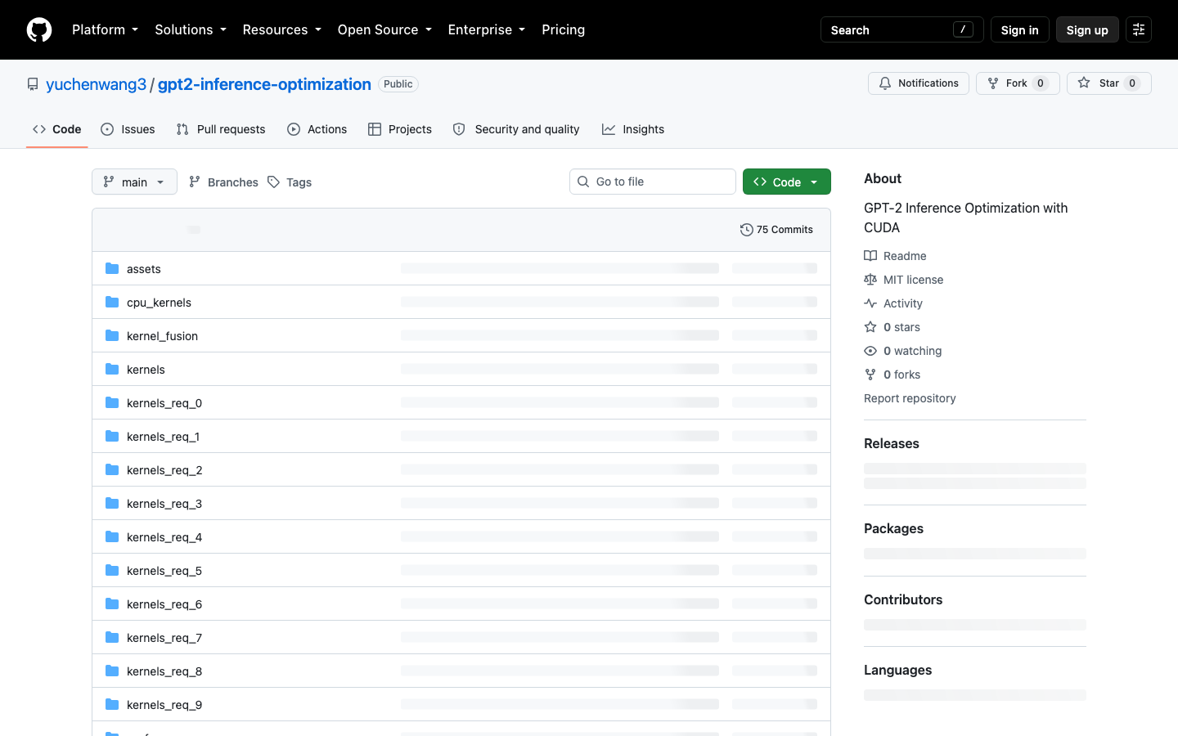Star this repository
This screenshot has height=736, width=1178.
pyautogui.click(x=1108, y=83)
